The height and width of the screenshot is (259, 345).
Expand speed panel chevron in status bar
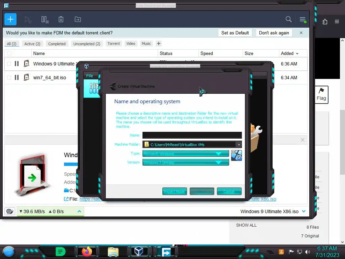tap(79, 211)
